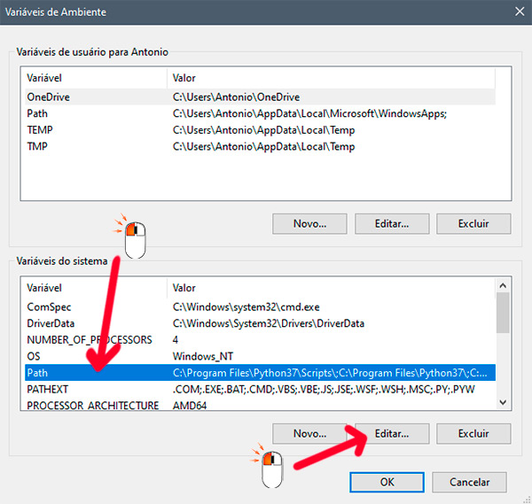The height and width of the screenshot is (504, 532).
Task: Click value AMD64
Action: (190, 406)
